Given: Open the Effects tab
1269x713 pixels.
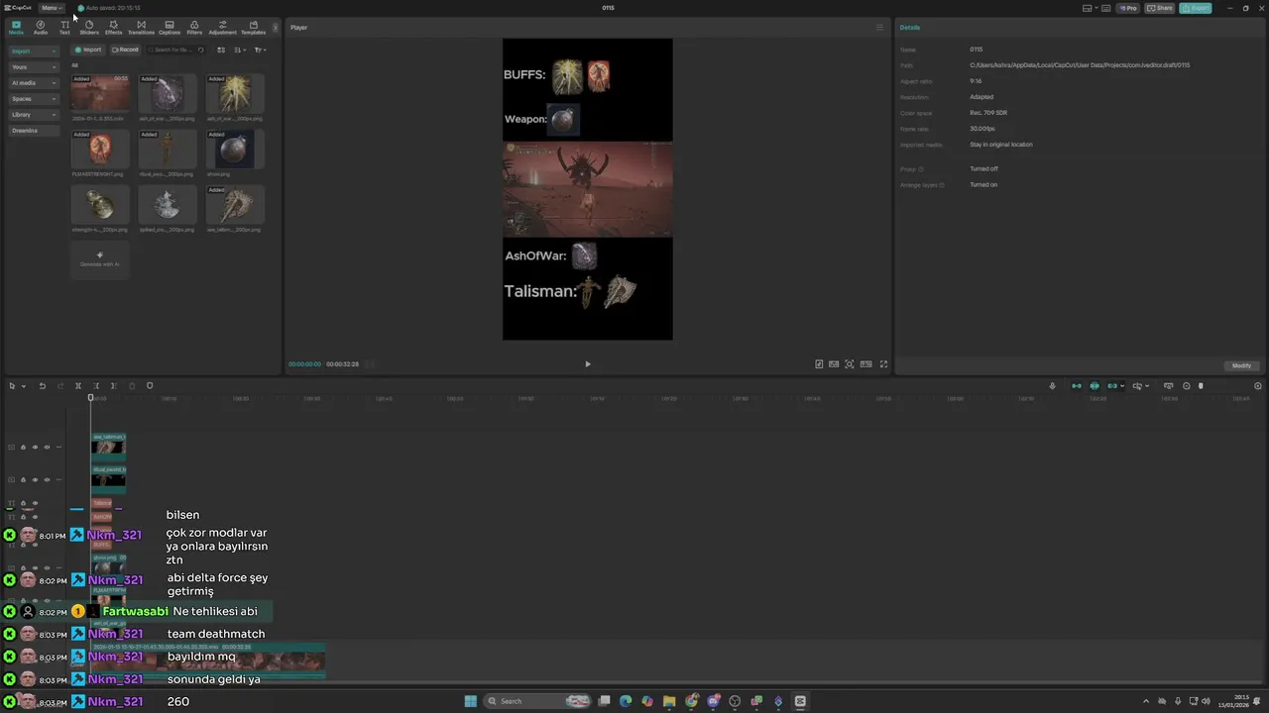Looking at the screenshot, I should [114, 27].
